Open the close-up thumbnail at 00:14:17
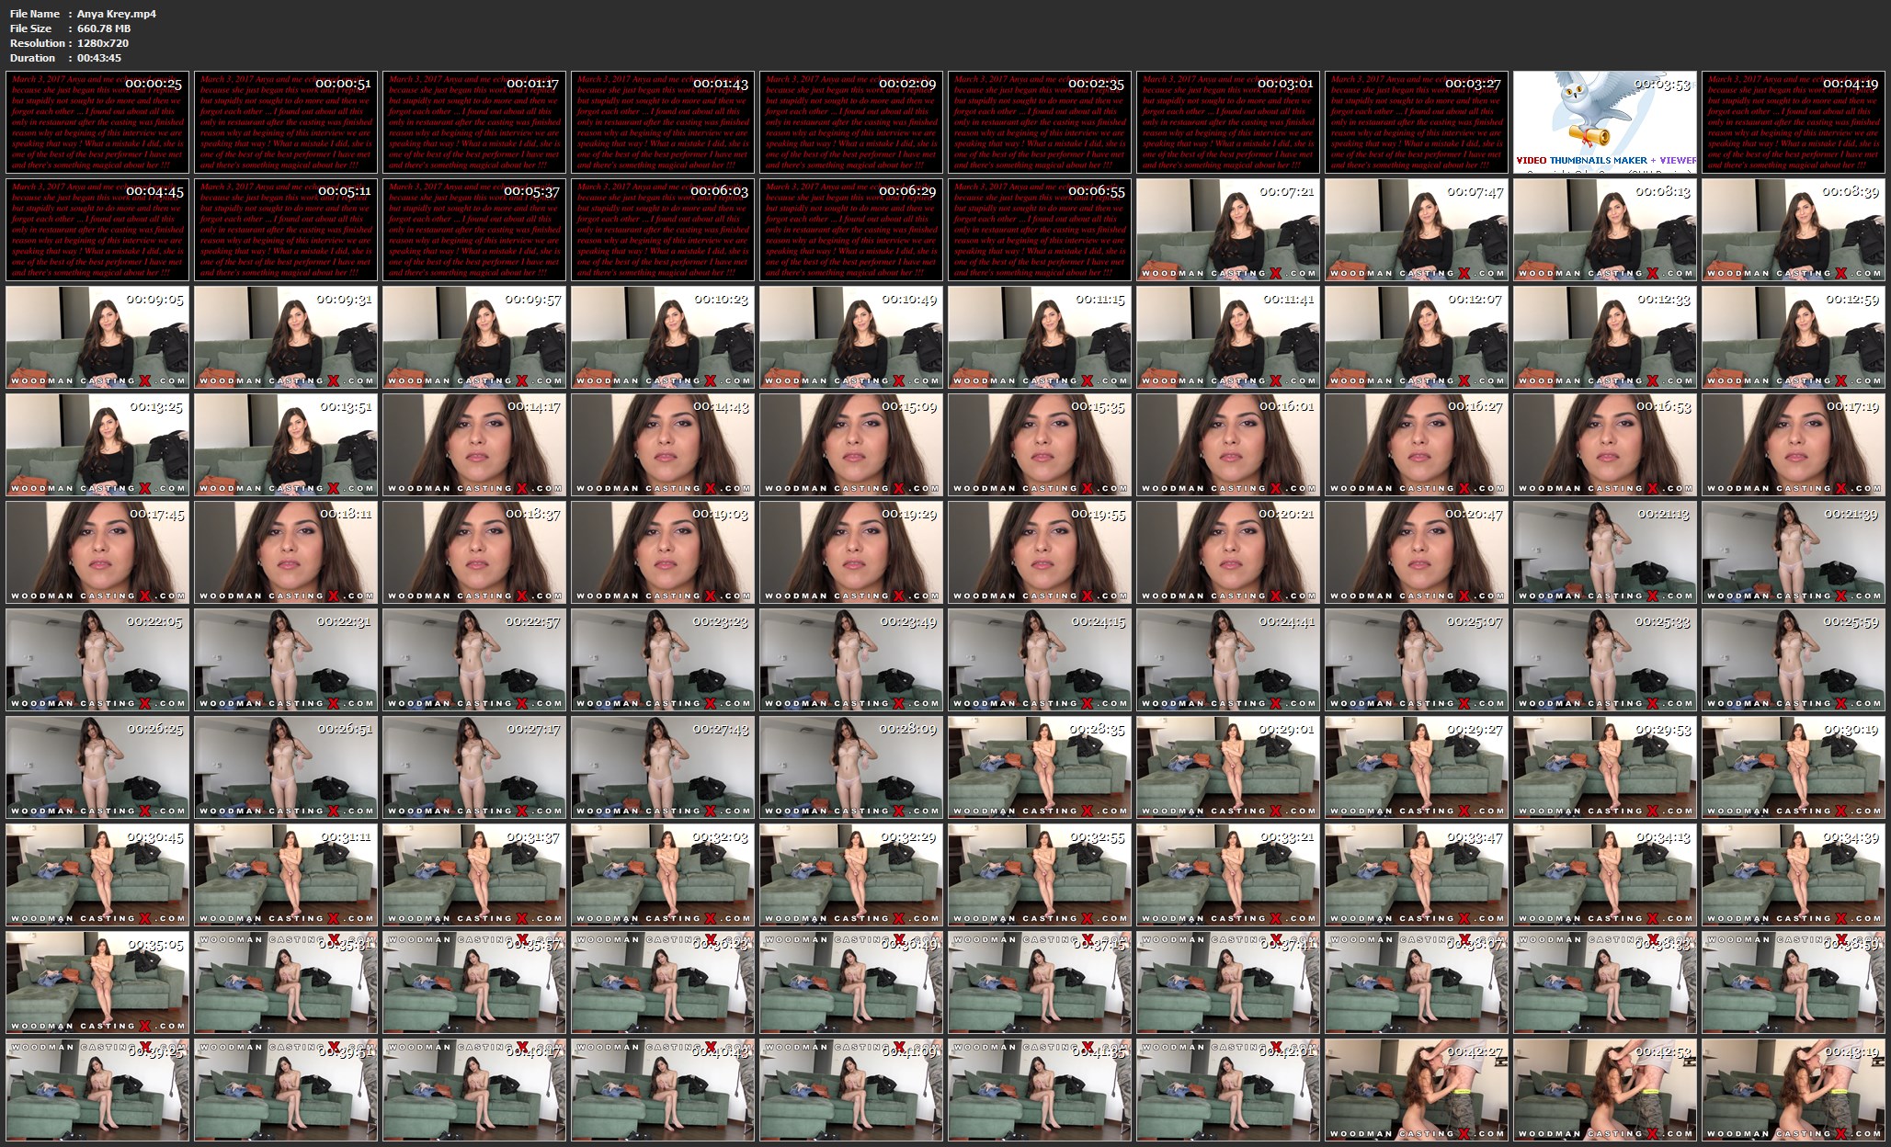This screenshot has height=1147, width=1891. coord(474,445)
